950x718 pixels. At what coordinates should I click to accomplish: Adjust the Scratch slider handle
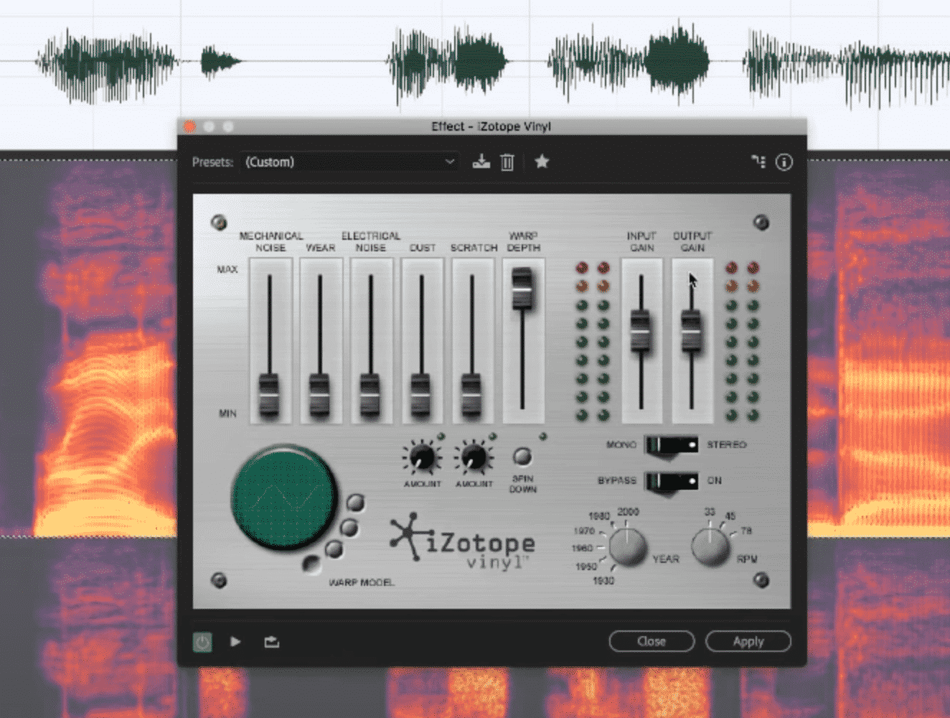tap(471, 394)
